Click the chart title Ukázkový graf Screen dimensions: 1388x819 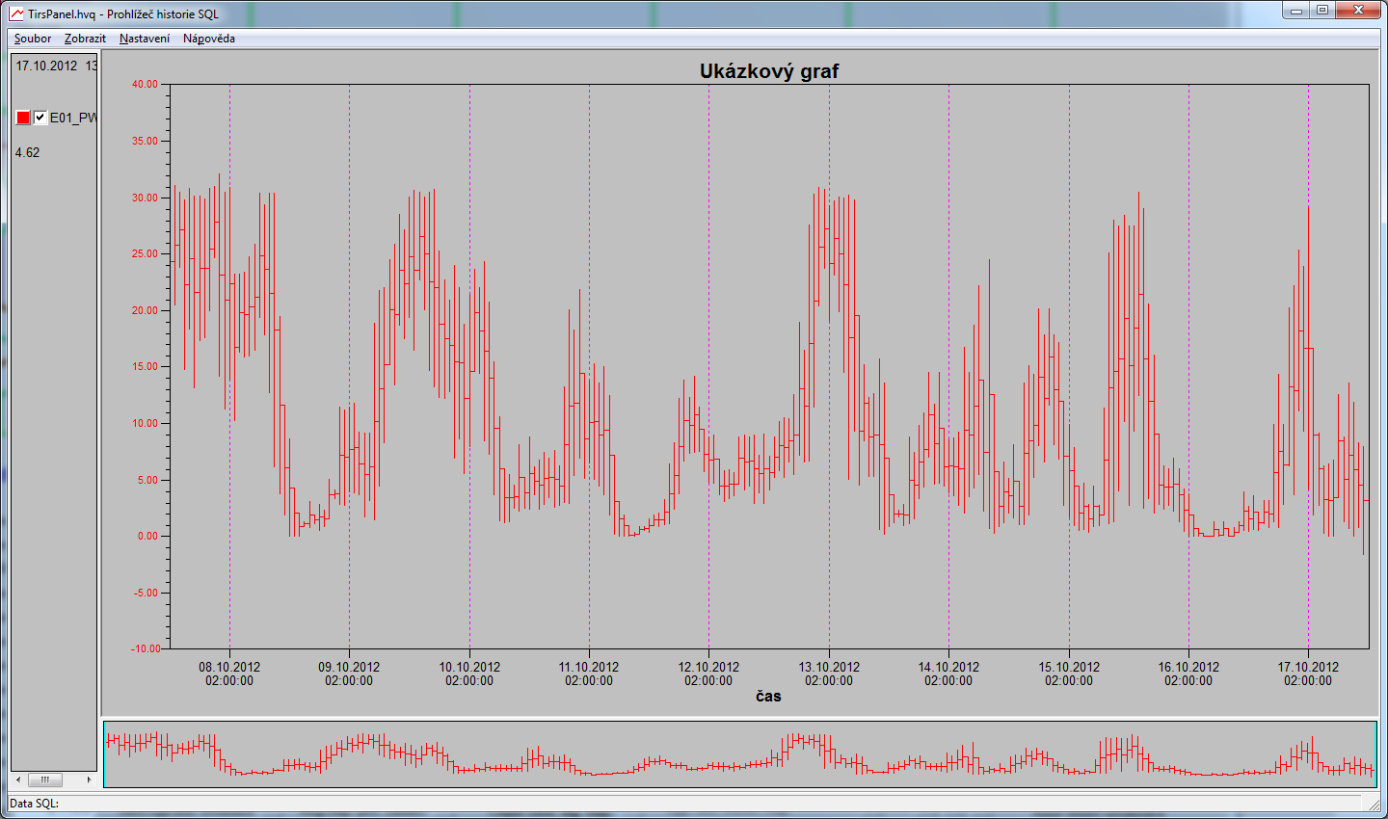point(769,71)
